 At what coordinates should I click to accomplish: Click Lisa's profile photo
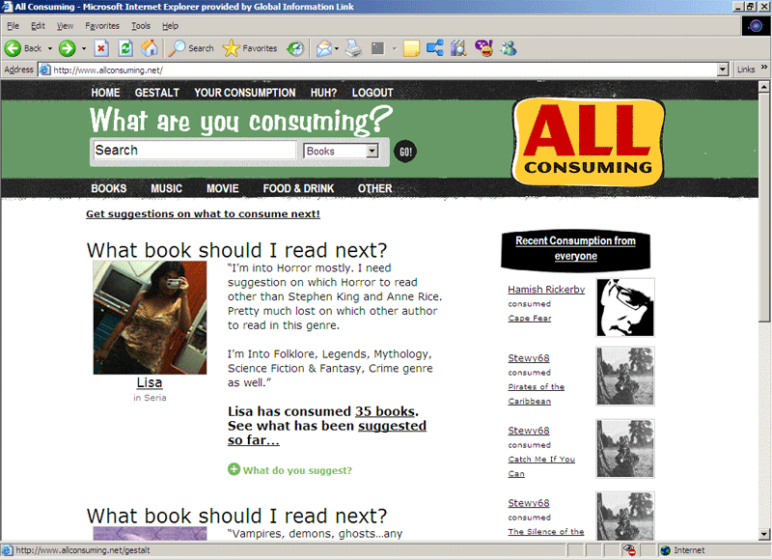(150, 318)
